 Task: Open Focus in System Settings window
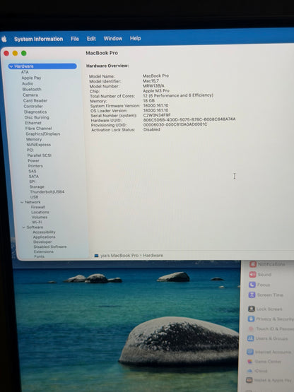click(259, 285)
